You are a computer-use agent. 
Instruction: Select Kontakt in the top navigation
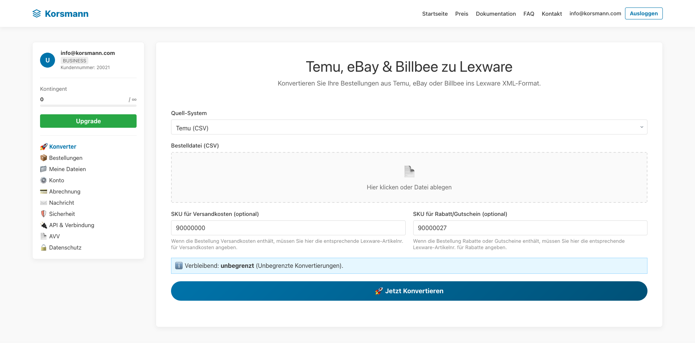552,14
